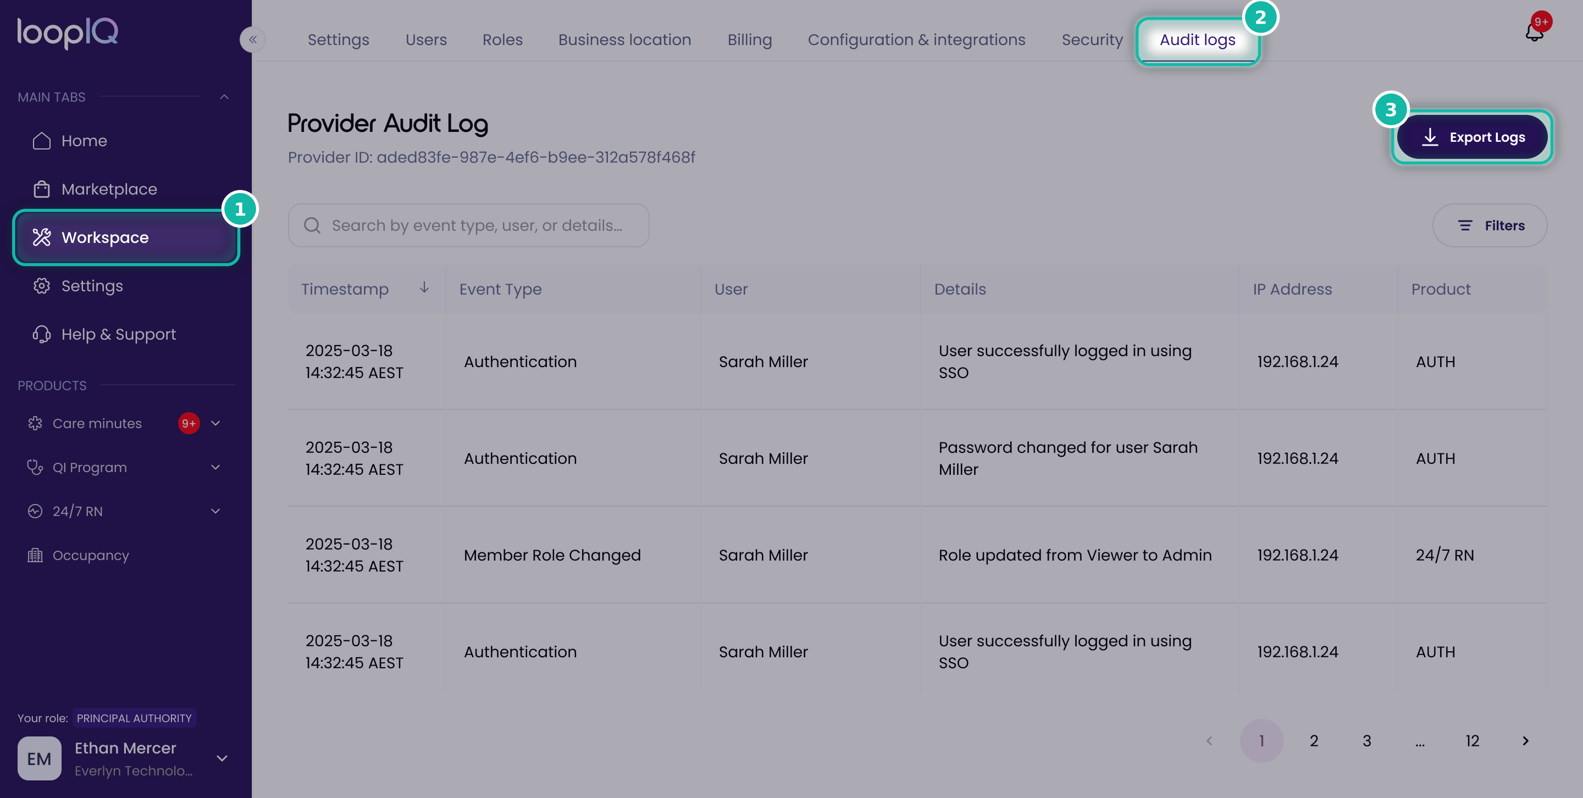
Task: Go to the next page arrow
Action: [x=1525, y=741]
